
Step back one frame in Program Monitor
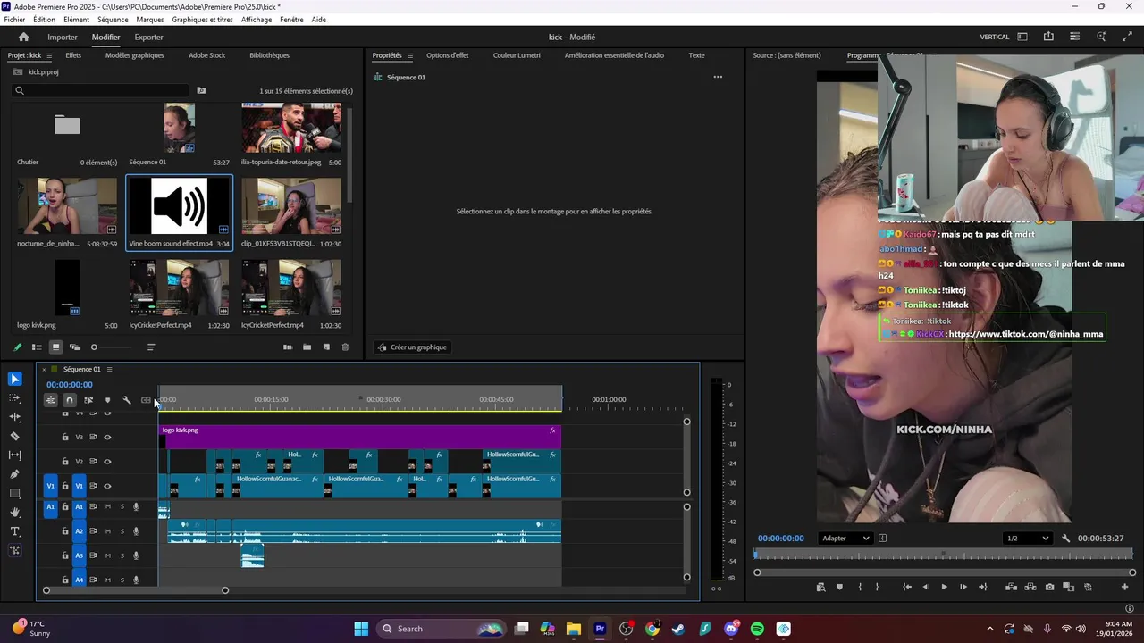[926, 587]
